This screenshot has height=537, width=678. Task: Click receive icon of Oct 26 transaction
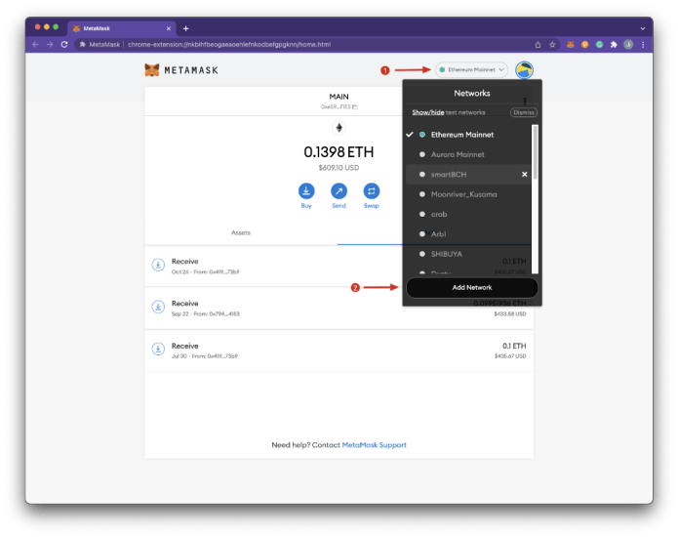click(158, 265)
